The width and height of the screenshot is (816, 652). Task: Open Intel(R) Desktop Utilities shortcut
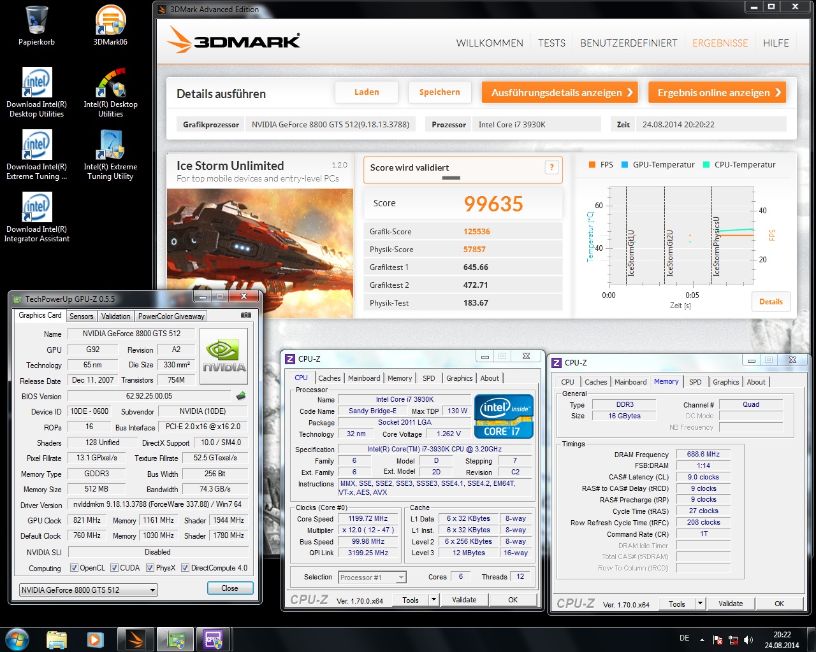click(110, 92)
